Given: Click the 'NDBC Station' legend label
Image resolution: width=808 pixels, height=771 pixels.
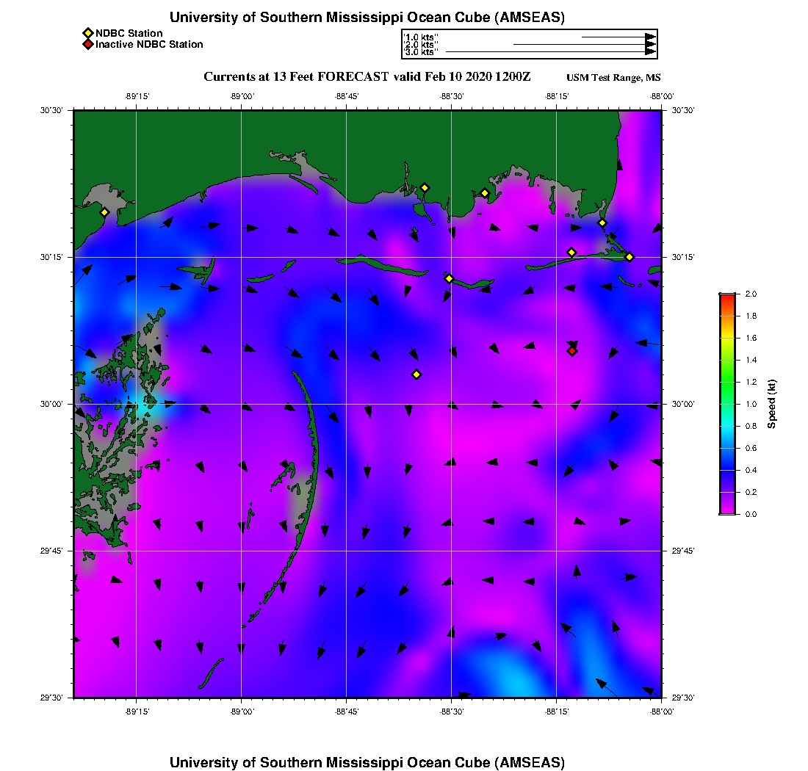Looking at the screenshot, I should click(x=129, y=33).
